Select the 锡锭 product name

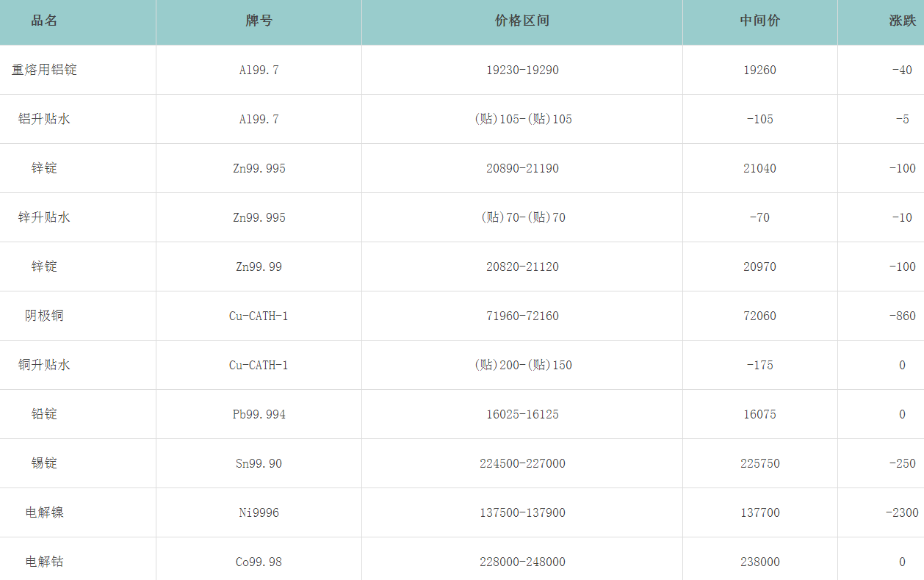44,463
